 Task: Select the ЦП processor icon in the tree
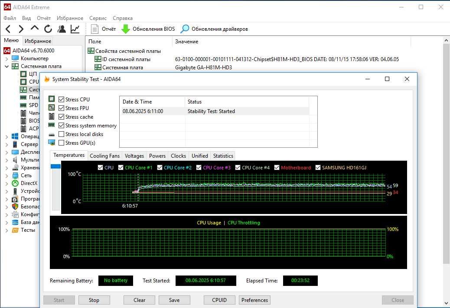[23, 74]
